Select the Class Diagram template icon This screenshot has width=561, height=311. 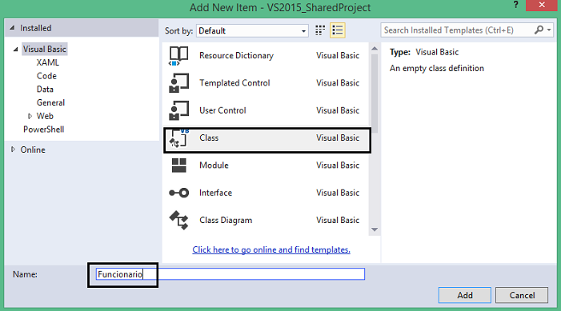coord(178,220)
